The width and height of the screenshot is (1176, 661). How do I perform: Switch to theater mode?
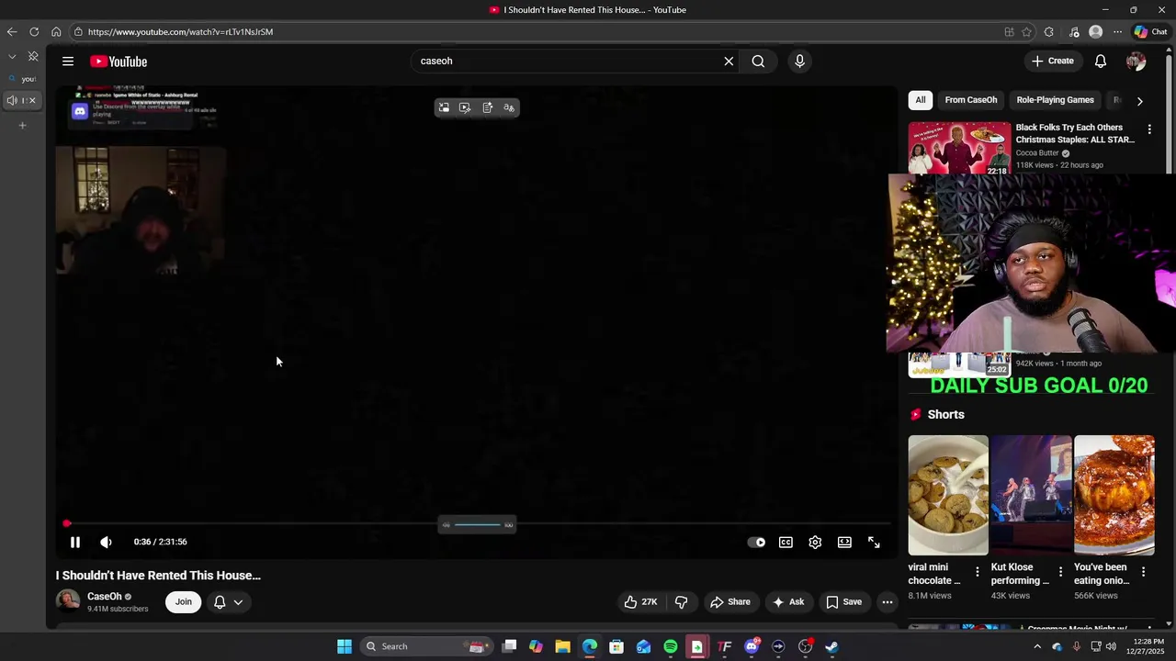click(844, 543)
